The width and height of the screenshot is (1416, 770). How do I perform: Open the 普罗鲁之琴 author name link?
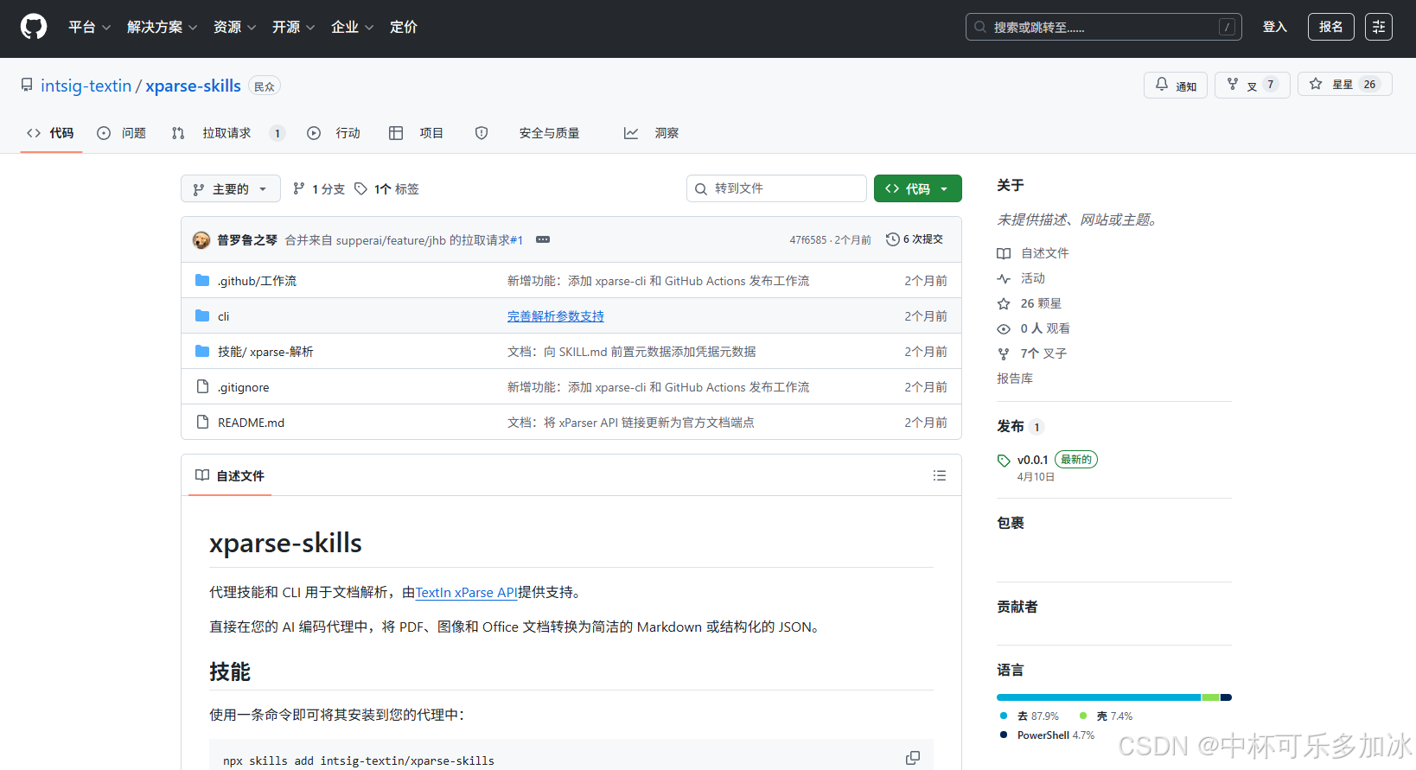[x=247, y=239]
